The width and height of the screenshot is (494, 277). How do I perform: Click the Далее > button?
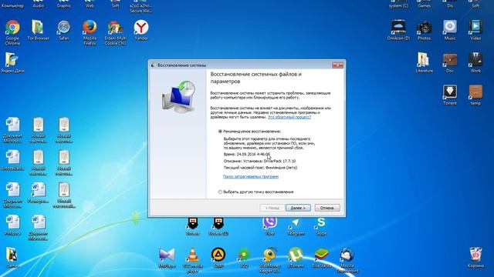298,208
